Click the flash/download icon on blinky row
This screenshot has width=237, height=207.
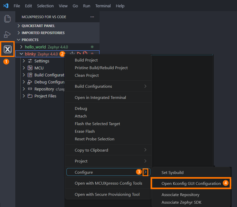pyautogui.click(x=72, y=53)
